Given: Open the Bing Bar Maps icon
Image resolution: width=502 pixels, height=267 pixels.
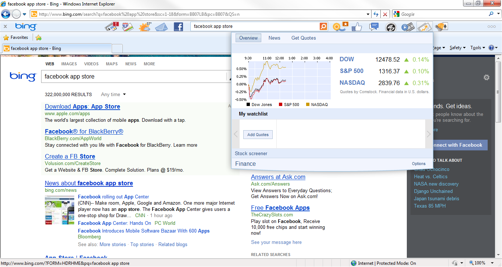Looking at the screenshot, I should 128,26.
